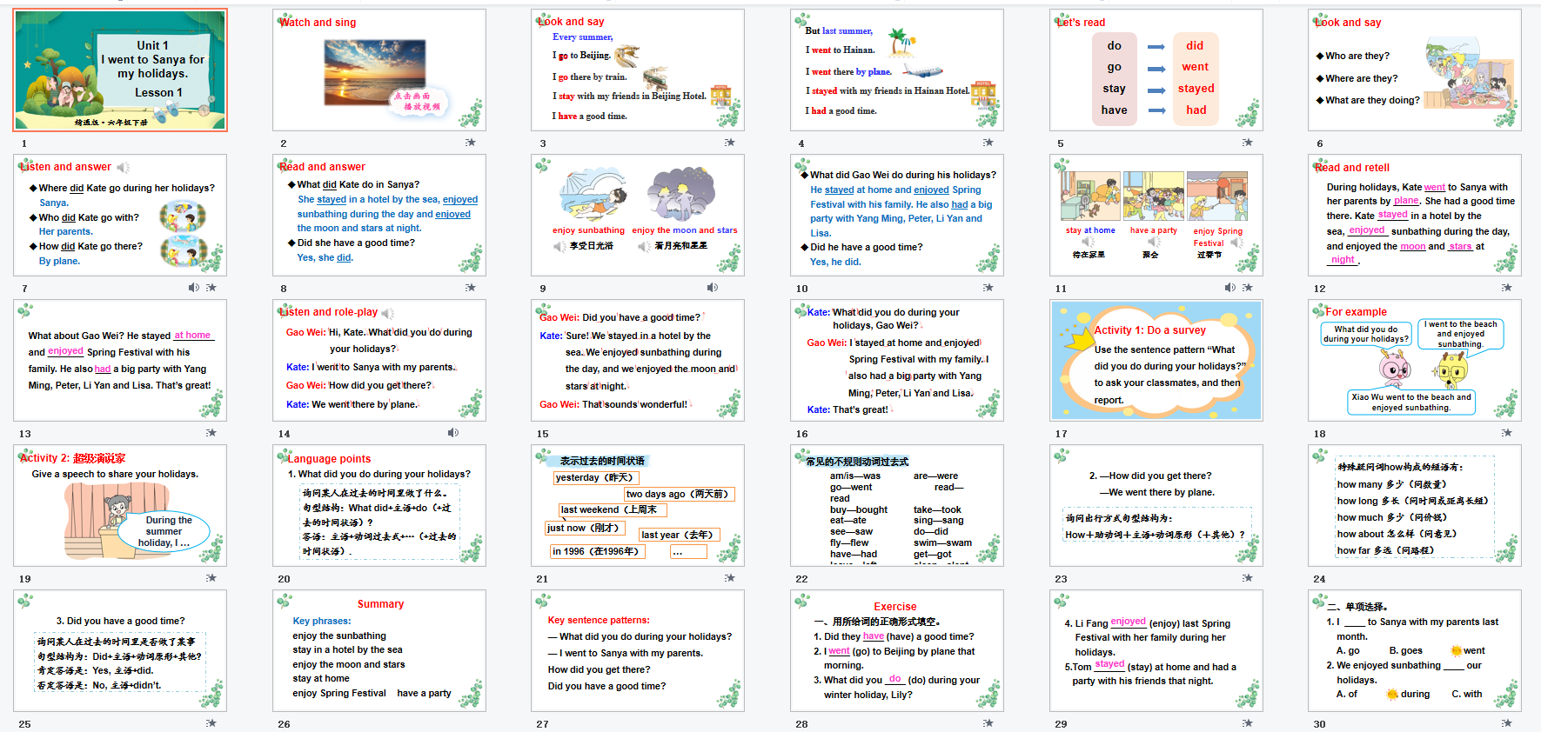
Task: Select the 'Activity 2' speech slide thumbnail
Action: click(x=120, y=506)
